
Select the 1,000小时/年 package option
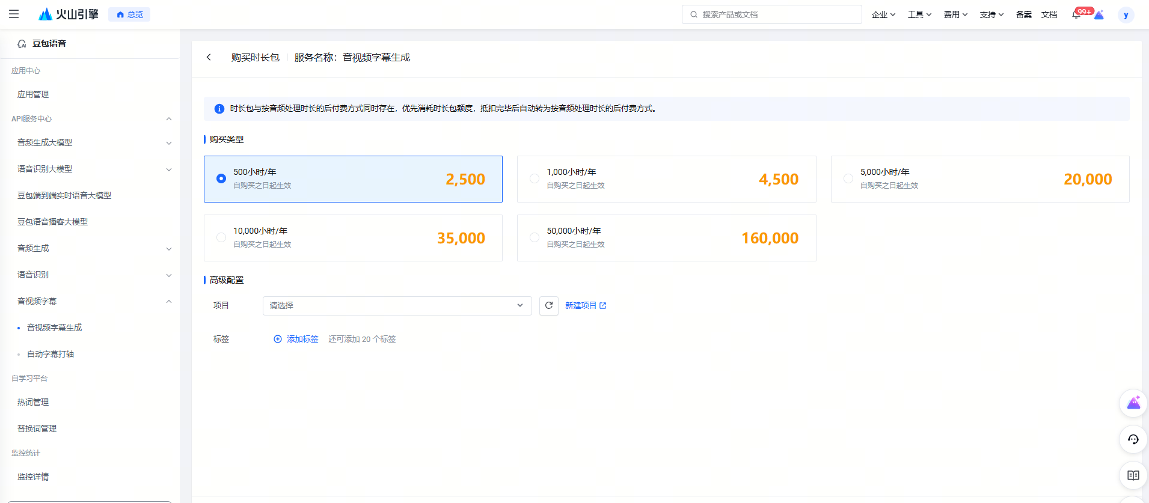click(535, 178)
